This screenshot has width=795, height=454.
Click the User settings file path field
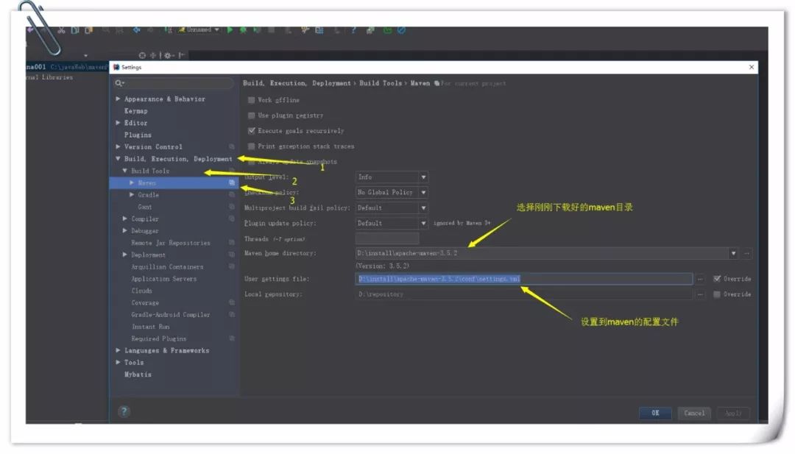(x=523, y=279)
